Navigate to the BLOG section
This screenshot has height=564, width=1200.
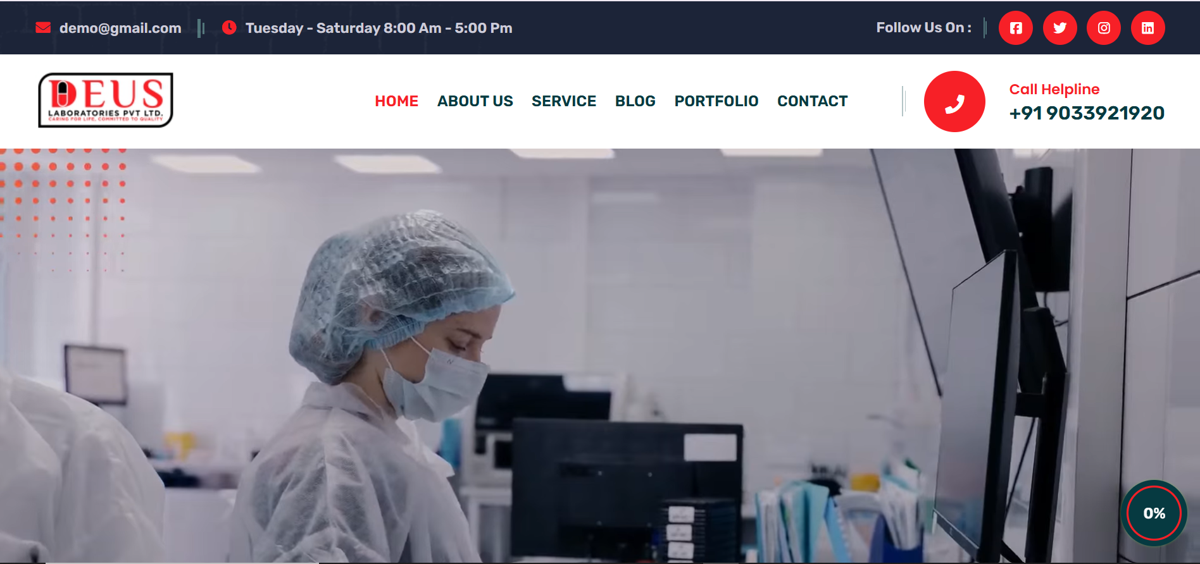point(635,101)
